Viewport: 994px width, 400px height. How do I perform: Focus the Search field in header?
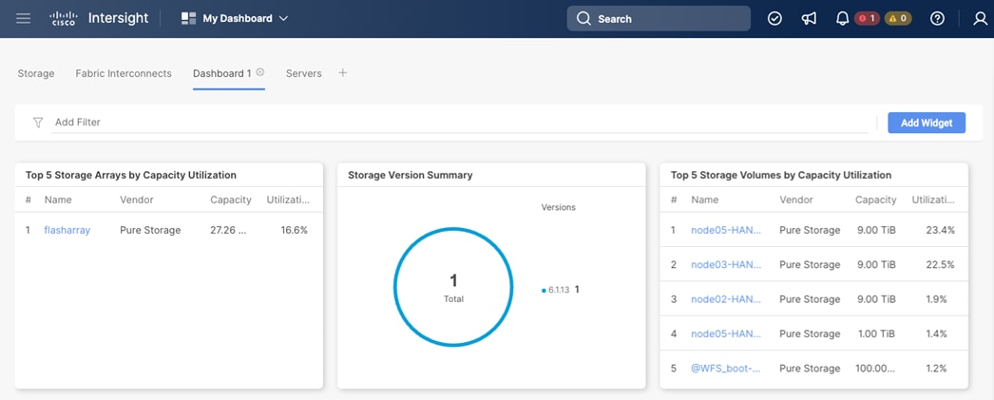click(x=659, y=18)
